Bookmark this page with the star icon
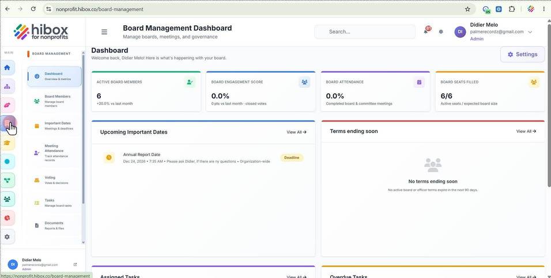Viewport: 551px width, 278px height. pos(467,9)
